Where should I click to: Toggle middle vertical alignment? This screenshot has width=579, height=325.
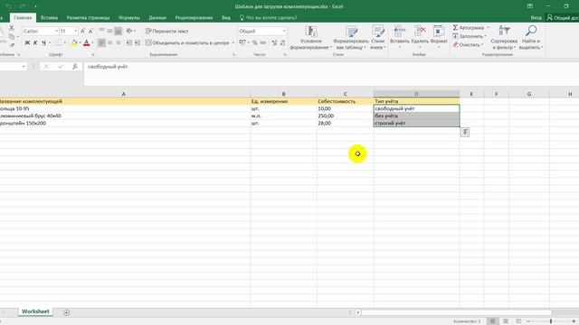(x=109, y=31)
